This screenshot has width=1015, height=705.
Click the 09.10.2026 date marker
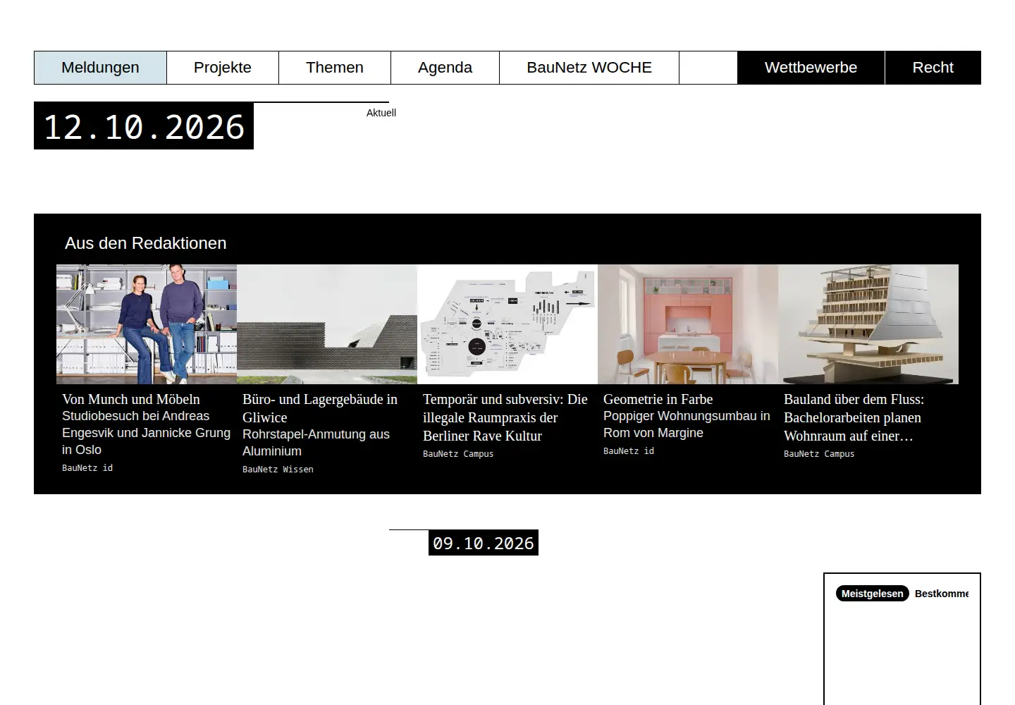[484, 543]
